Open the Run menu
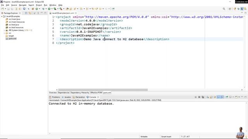 click(x=46, y=5)
